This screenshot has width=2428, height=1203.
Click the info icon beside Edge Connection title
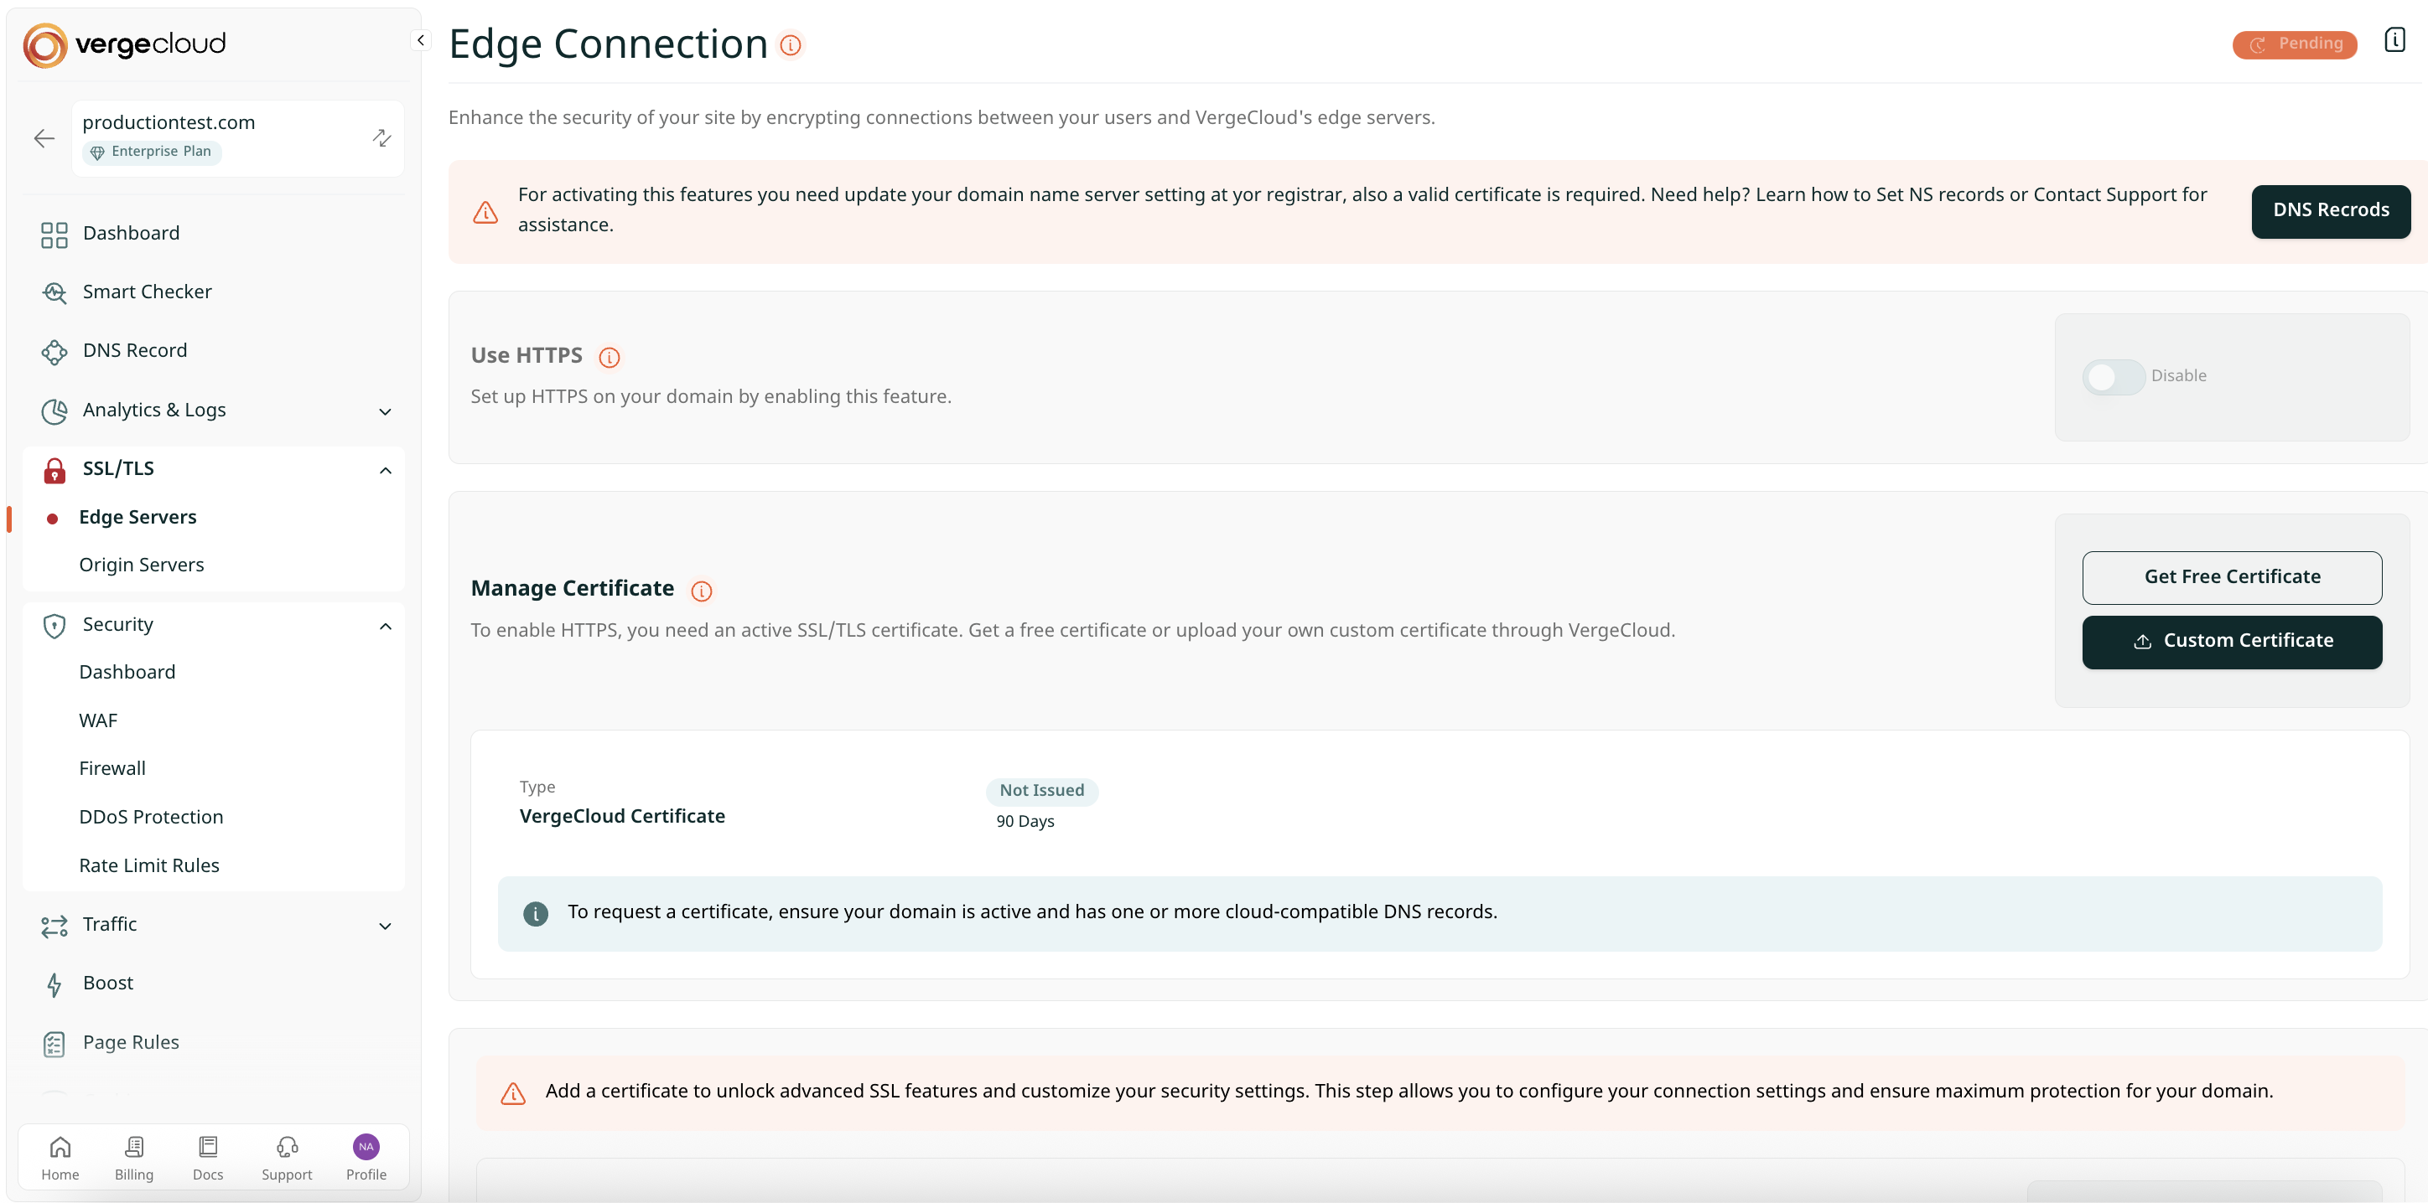point(790,45)
